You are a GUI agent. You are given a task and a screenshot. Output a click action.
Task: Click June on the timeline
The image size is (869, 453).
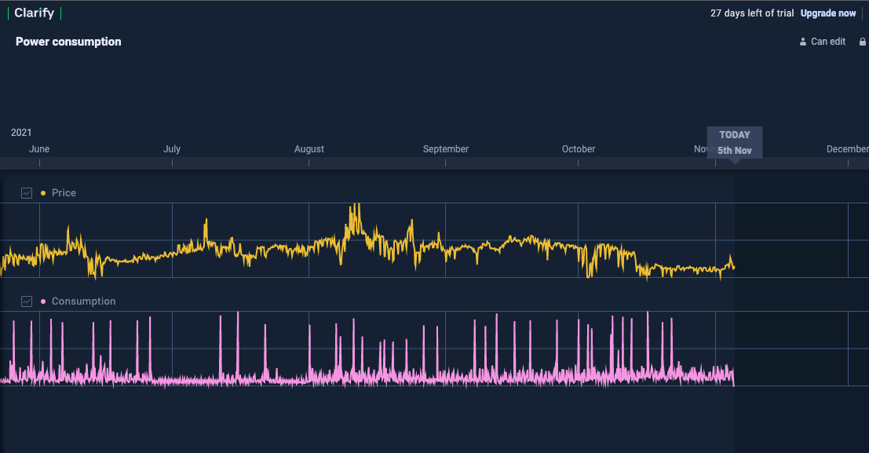39,149
